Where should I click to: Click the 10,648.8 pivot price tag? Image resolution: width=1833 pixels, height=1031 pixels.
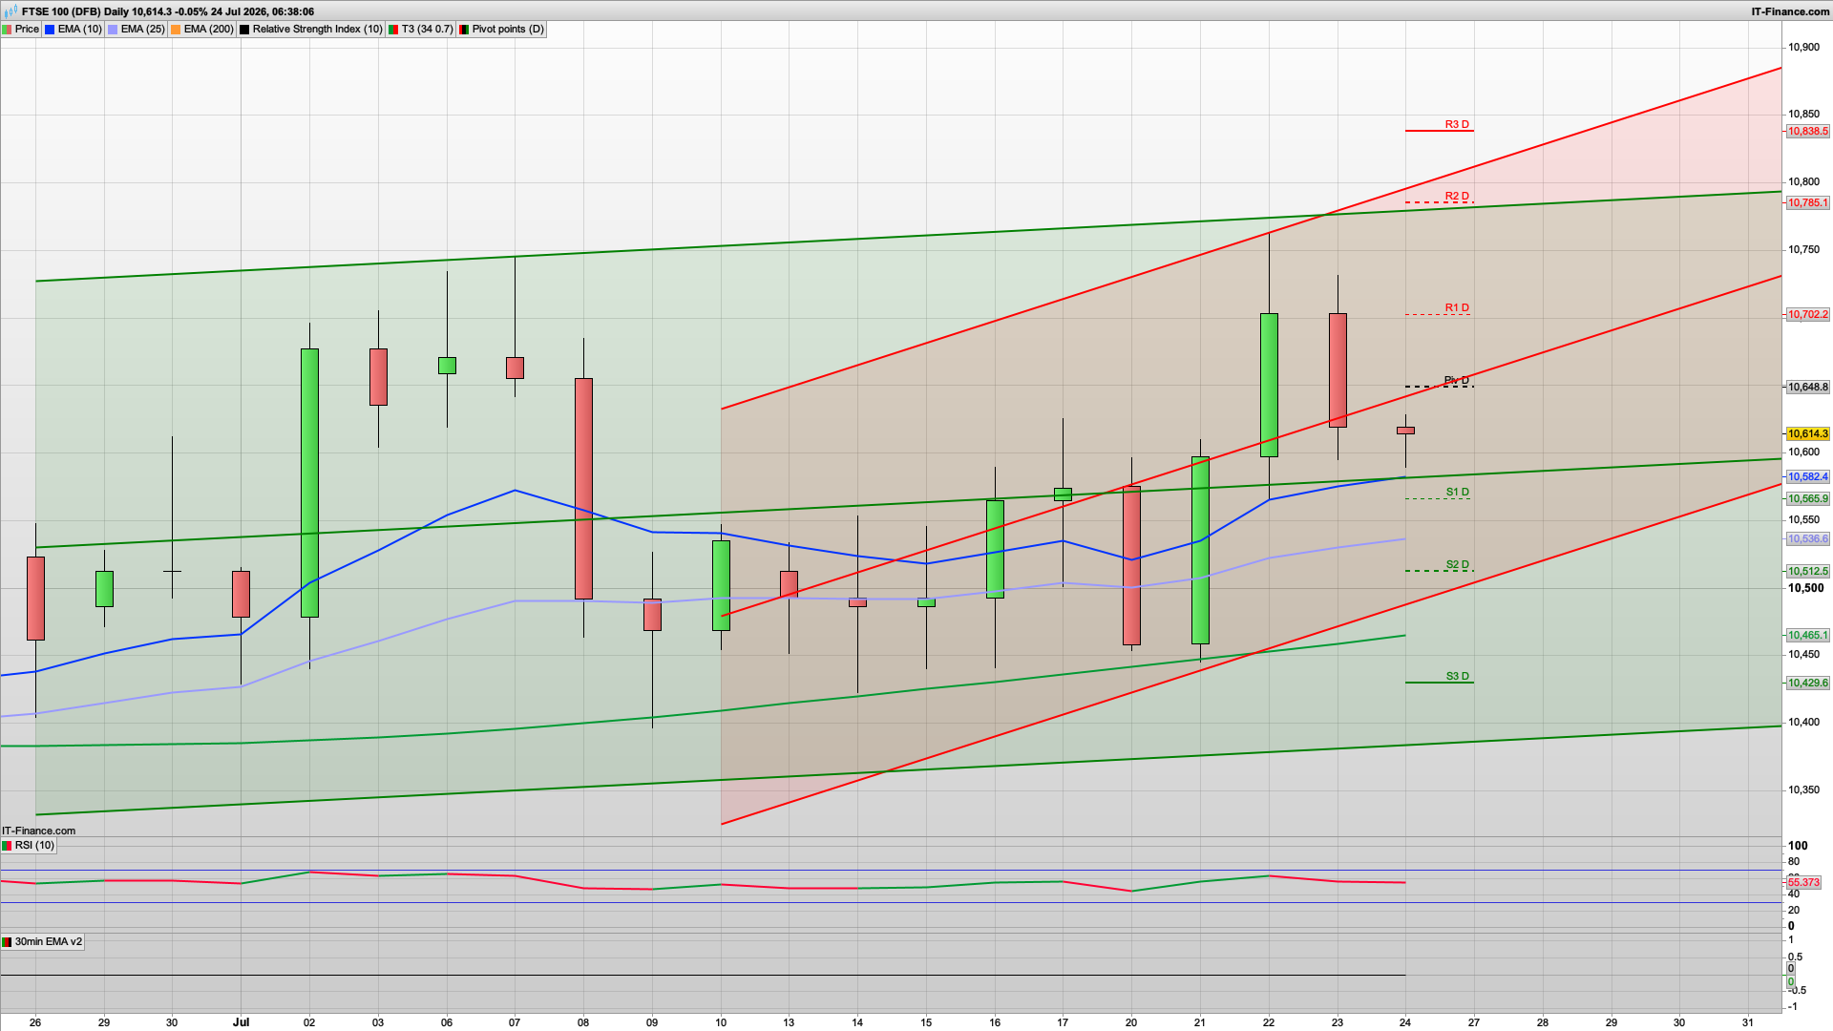[x=1808, y=388]
